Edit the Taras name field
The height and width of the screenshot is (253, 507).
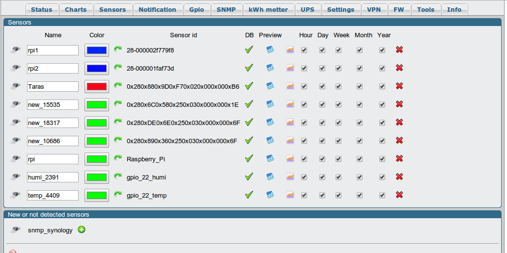click(53, 86)
